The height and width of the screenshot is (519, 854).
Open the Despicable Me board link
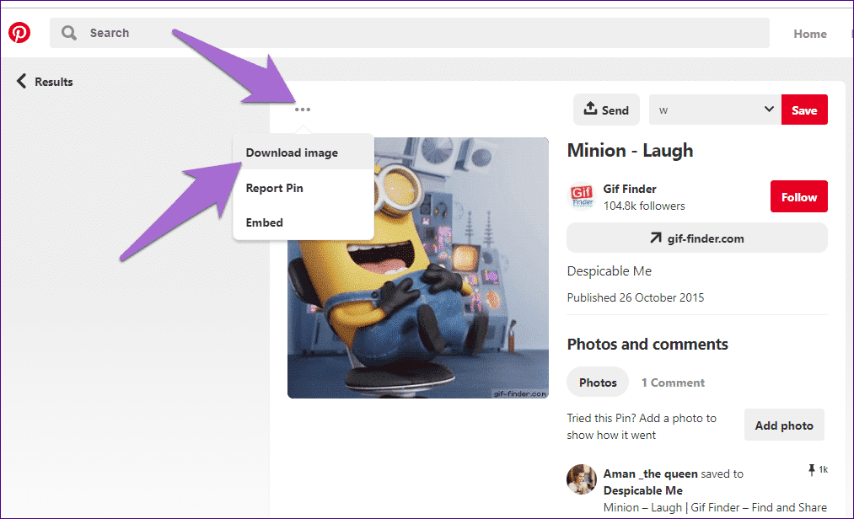[x=642, y=490]
